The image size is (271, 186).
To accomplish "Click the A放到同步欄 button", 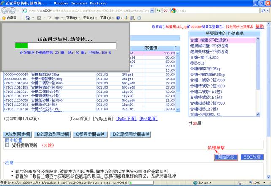I will (18, 134).
